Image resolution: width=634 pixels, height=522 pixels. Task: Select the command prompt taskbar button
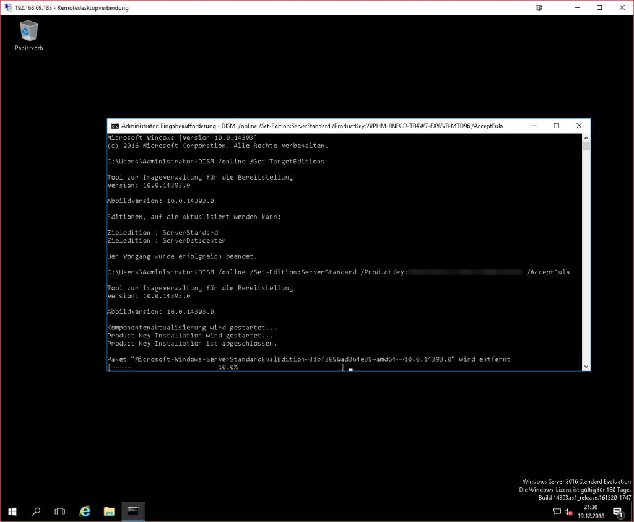click(x=133, y=511)
